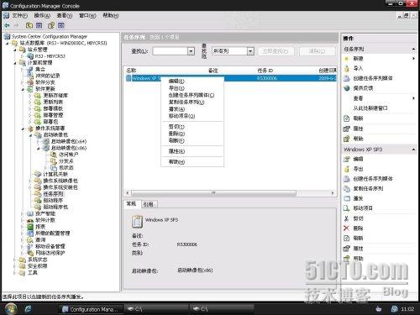Open the 帮助(H) menu in the menu bar

click(111, 16)
